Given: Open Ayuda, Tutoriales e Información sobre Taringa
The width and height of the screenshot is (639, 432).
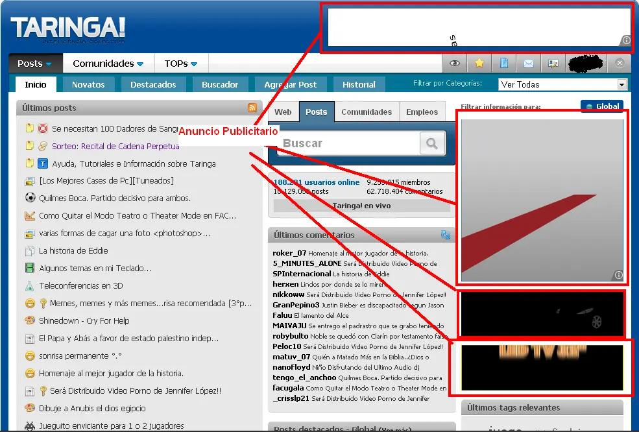Looking at the screenshot, I should [x=134, y=163].
